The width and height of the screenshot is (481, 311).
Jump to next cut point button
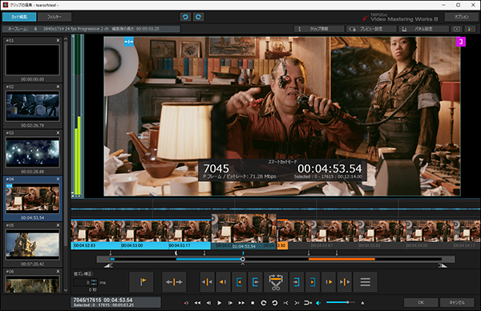pyautogui.click(x=345, y=282)
